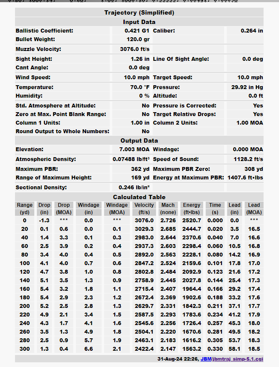Select velocity 3029.3 in 20 yd row

coord(144,229)
